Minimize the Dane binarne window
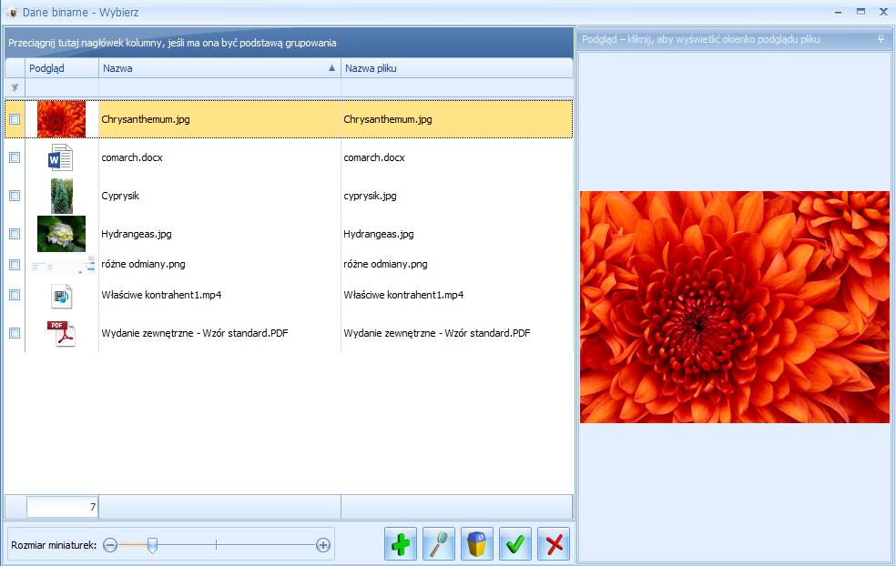 pos(839,12)
